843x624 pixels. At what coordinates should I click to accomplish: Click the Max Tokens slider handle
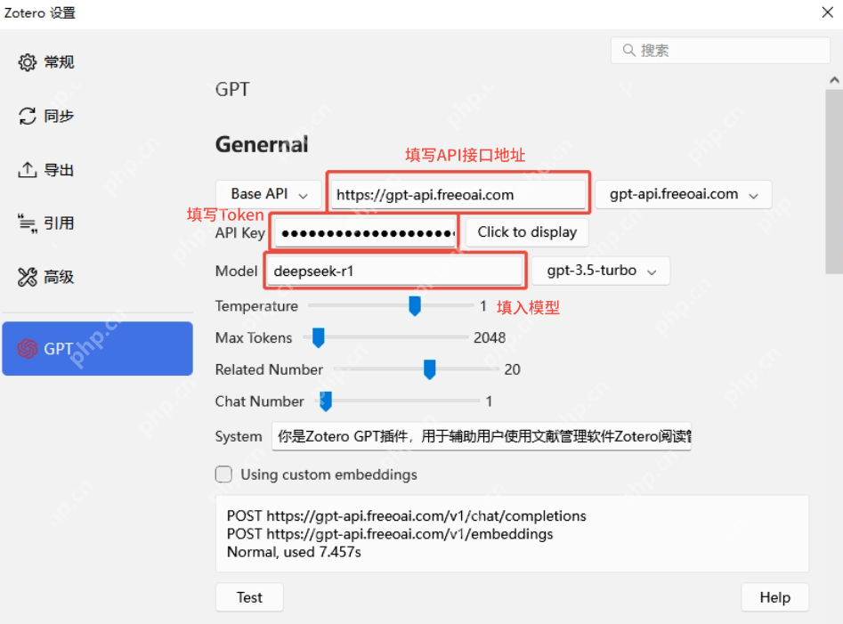[319, 337]
